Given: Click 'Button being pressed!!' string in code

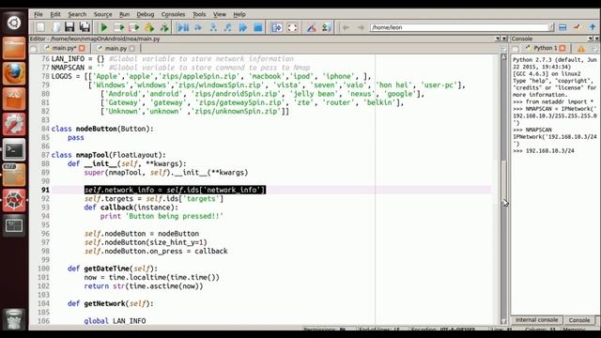Looking at the screenshot, I should click(x=175, y=216).
